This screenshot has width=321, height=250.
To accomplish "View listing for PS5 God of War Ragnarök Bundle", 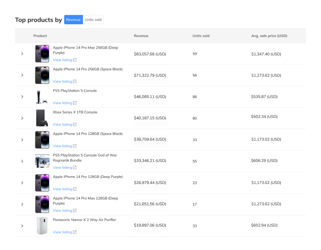I will click(62, 167).
